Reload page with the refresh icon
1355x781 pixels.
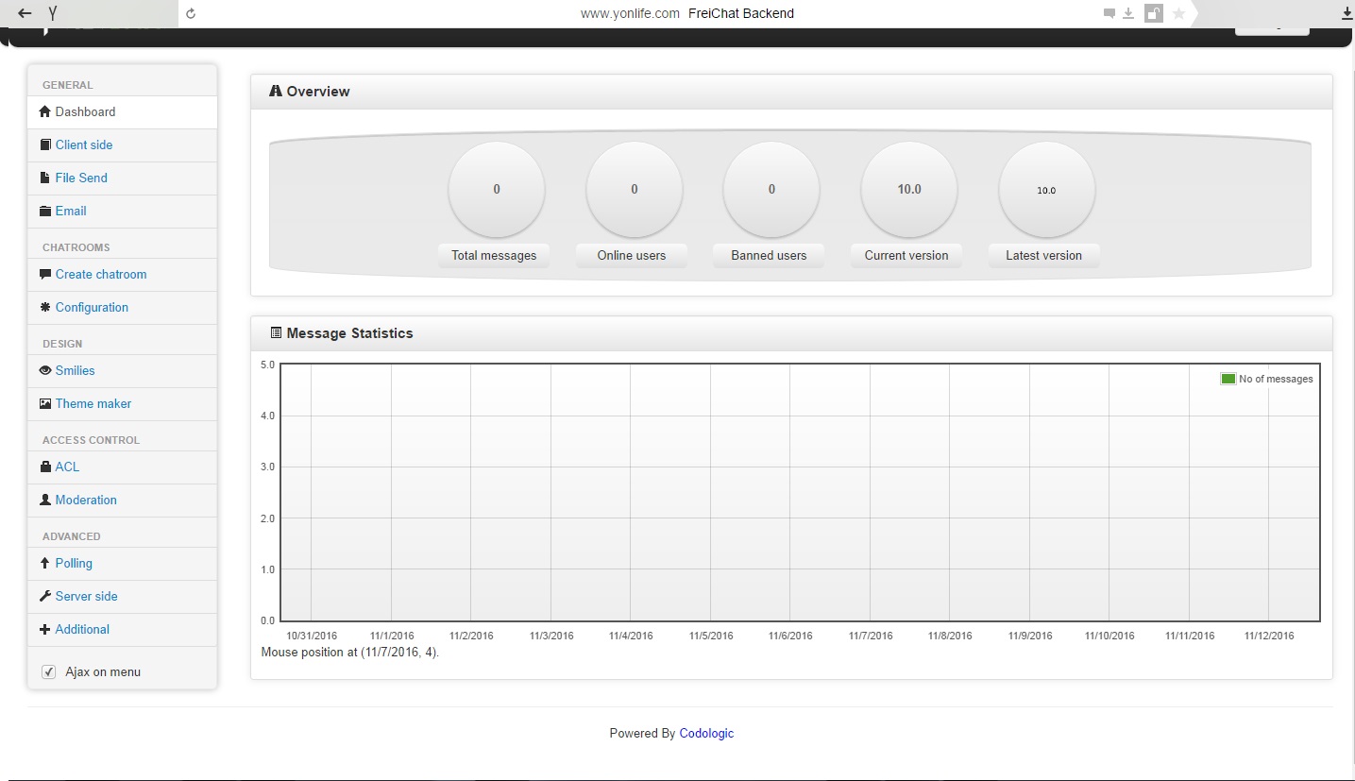point(192,13)
